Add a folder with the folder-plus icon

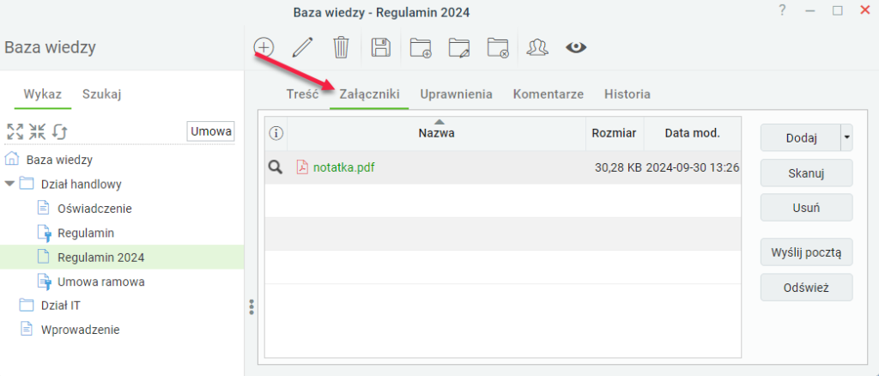click(420, 47)
